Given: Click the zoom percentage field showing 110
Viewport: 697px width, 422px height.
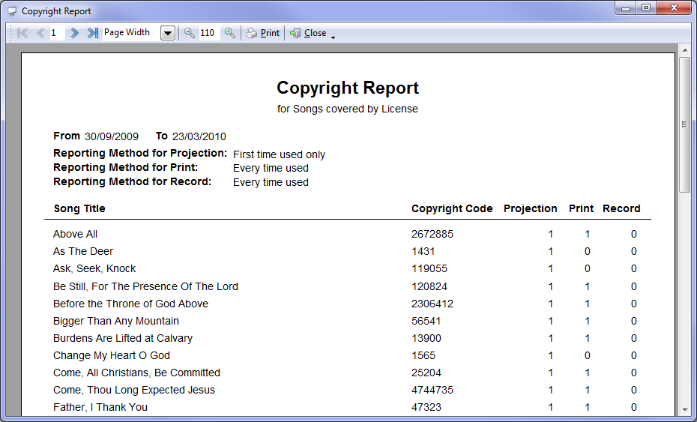Looking at the screenshot, I should click(x=209, y=33).
